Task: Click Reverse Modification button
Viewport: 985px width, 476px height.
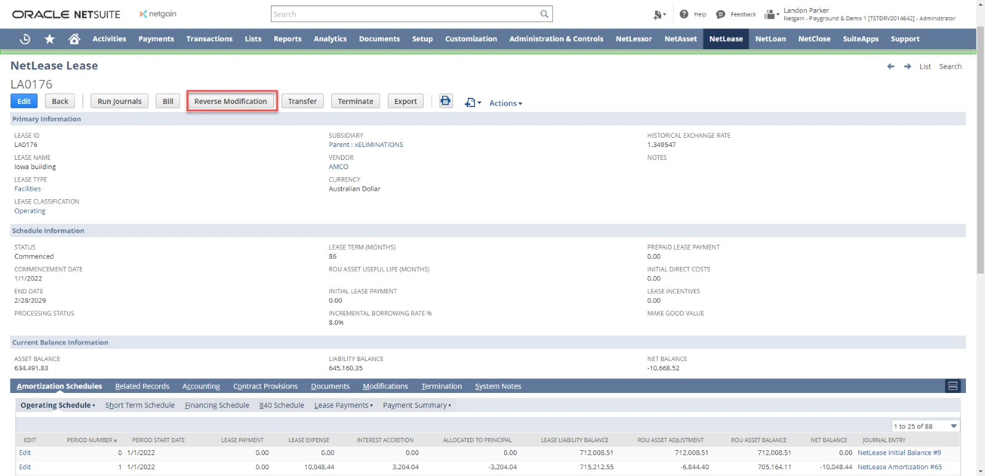Action: point(231,101)
